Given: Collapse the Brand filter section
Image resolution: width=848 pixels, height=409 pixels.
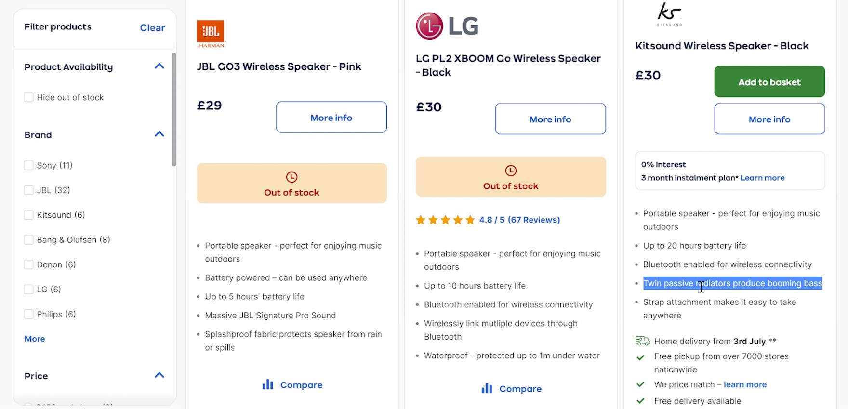Looking at the screenshot, I should [x=159, y=134].
